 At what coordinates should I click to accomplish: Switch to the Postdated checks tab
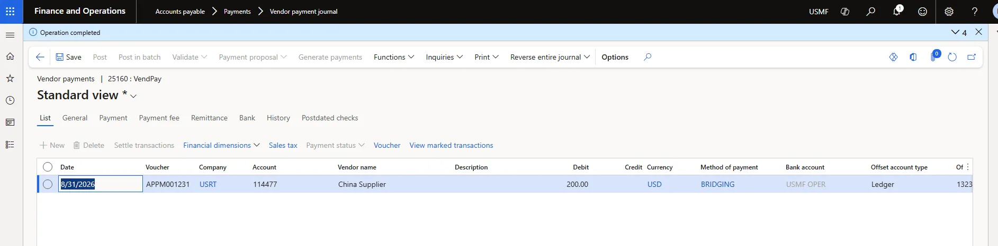[330, 118]
